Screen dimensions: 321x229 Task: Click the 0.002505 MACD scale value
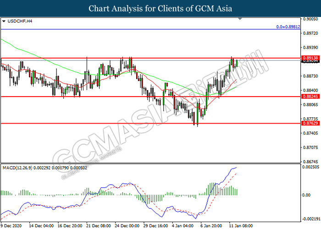pos(310,167)
